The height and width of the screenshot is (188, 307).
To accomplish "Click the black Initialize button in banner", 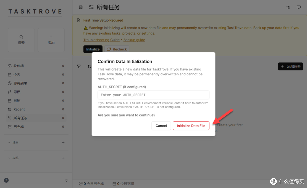I will click(x=93, y=49).
